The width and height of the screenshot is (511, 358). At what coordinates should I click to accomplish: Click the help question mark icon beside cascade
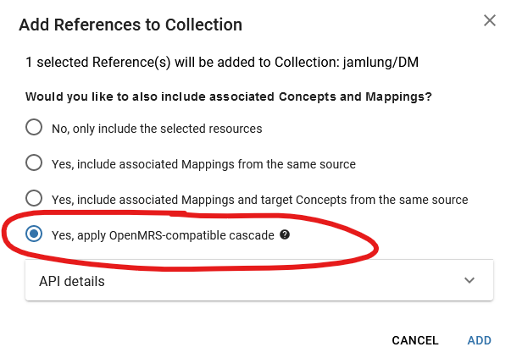point(285,234)
